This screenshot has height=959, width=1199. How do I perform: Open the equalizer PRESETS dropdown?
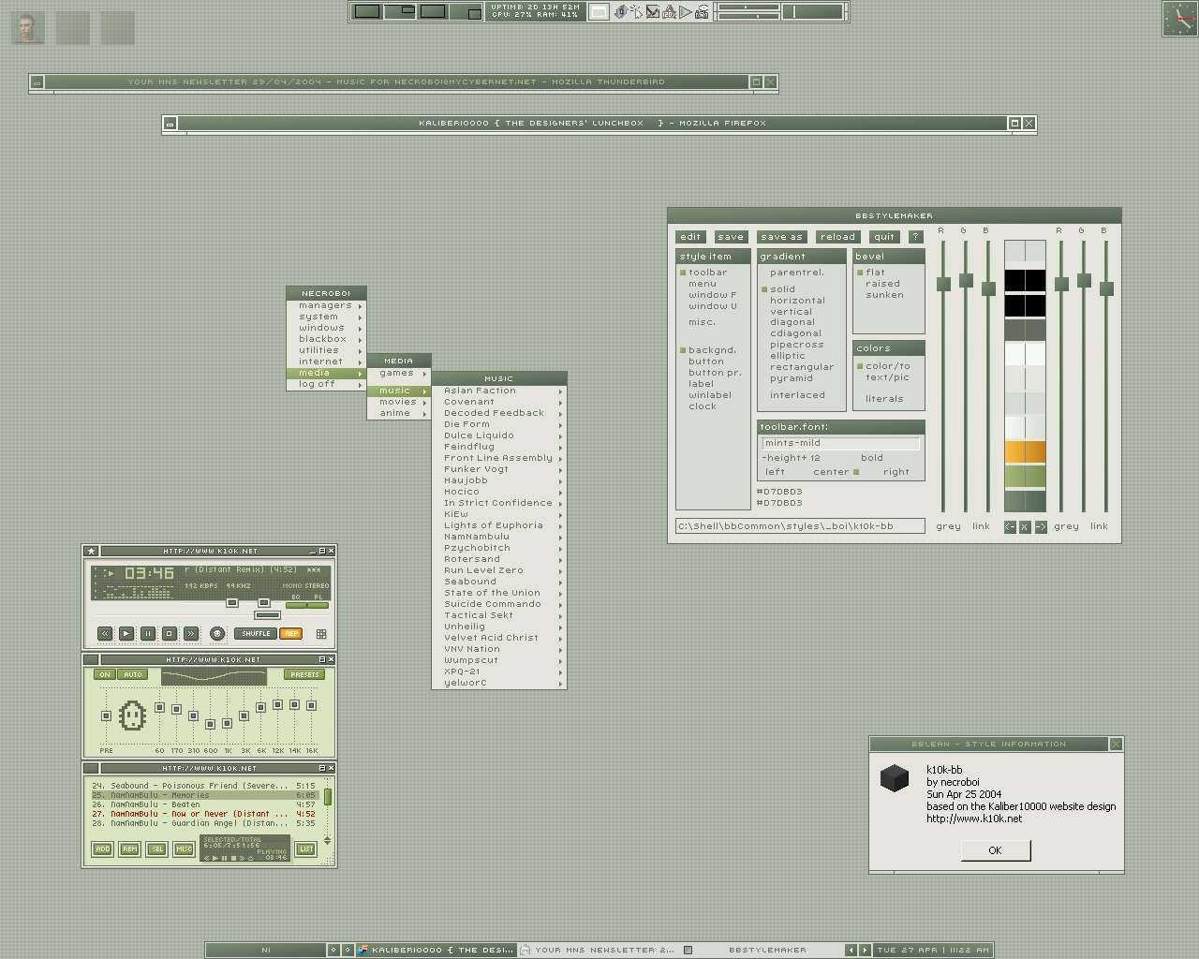tap(304, 674)
